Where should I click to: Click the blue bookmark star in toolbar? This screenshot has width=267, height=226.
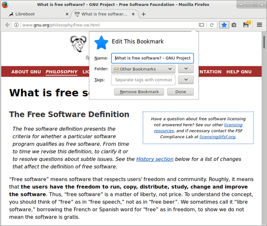(x=224, y=25)
